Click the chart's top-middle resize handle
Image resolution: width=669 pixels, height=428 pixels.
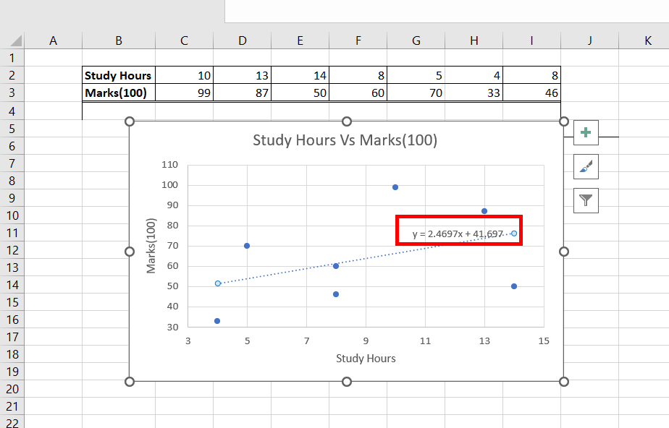point(347,121)
